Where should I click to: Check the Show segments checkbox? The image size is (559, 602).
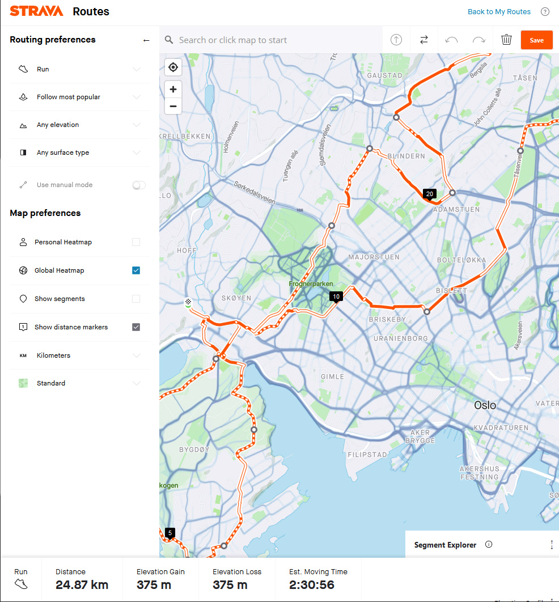point(136,299)
